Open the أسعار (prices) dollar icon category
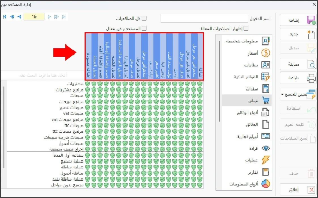This screenshot has width=318, height=198. (266, 53)
